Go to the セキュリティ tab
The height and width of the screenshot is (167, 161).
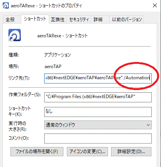point(79,20)
